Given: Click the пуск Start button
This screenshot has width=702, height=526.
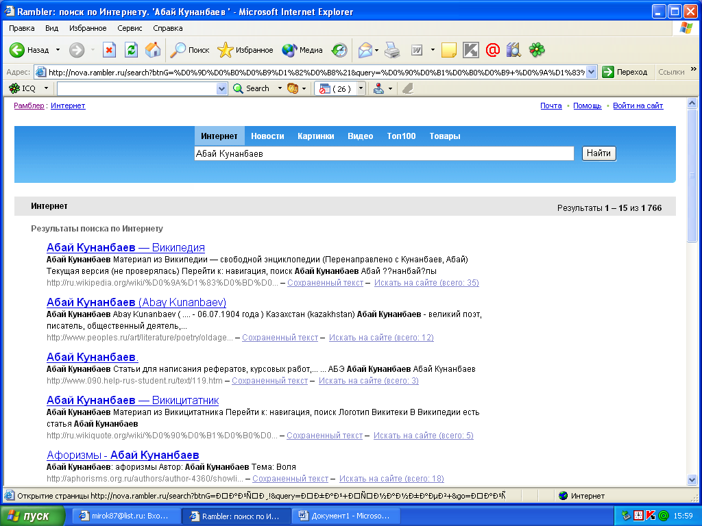Looking at the screenshot, I should (33, 516).
